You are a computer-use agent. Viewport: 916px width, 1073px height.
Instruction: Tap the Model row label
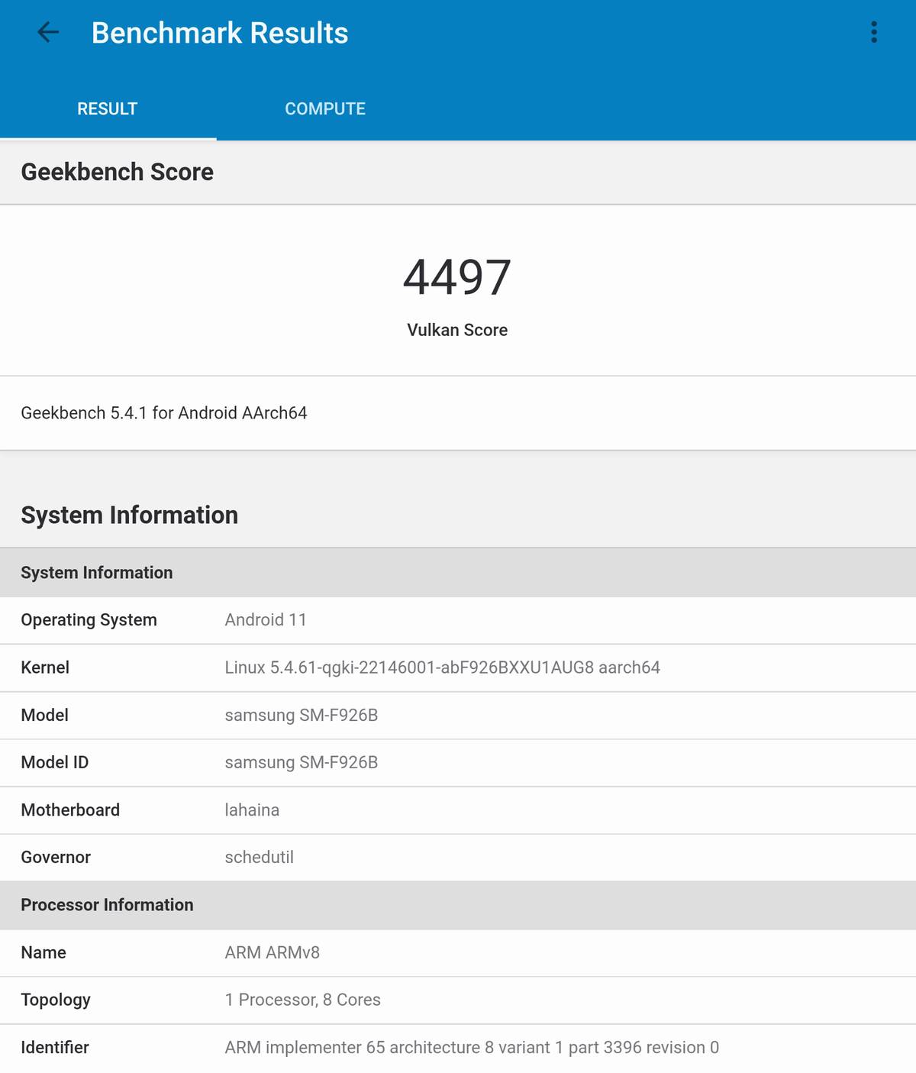click(45, 715)
